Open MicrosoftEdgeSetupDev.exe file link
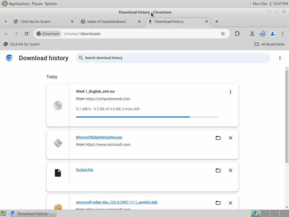Screen dimensions: 289x217 (x=99, y=137)
